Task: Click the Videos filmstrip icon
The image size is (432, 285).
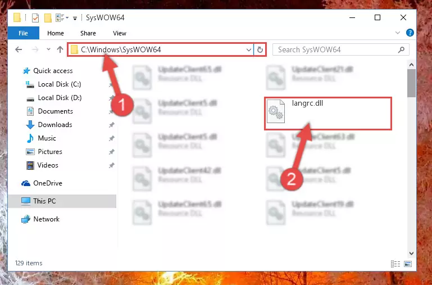Action: [30, 165]
